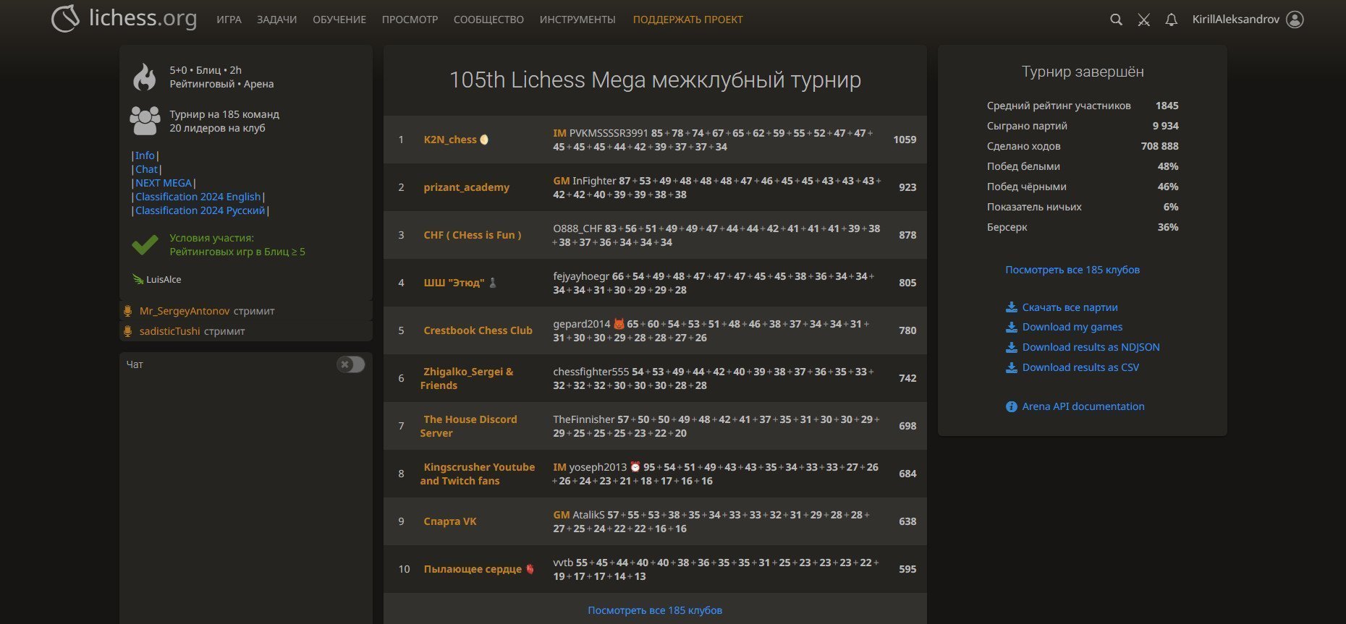Open the СООБЩЕСТВО menu
Screen dimensions: 1346x624
point(488,20)
